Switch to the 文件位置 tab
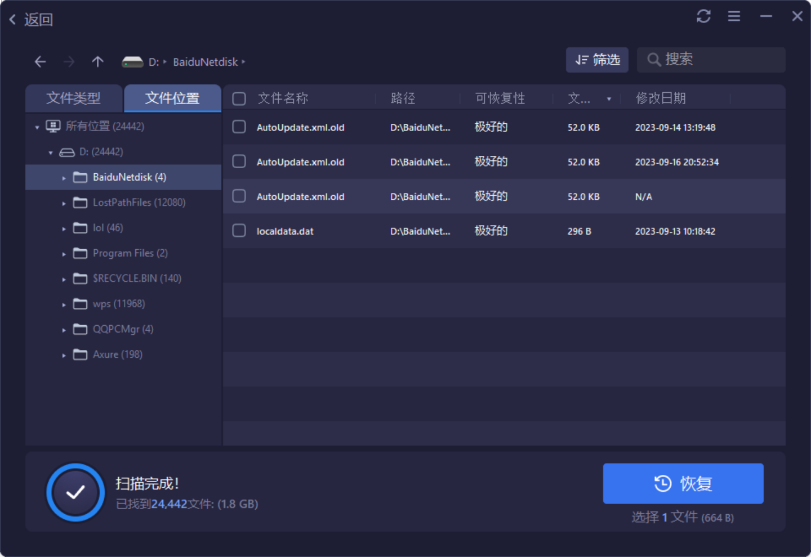Image resolution: width=811 pixels, height=557 pixels. tap(172, 98)
